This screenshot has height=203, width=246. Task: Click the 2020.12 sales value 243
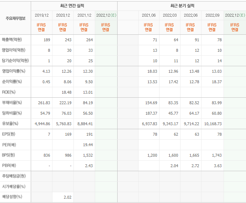coord(68,40)
